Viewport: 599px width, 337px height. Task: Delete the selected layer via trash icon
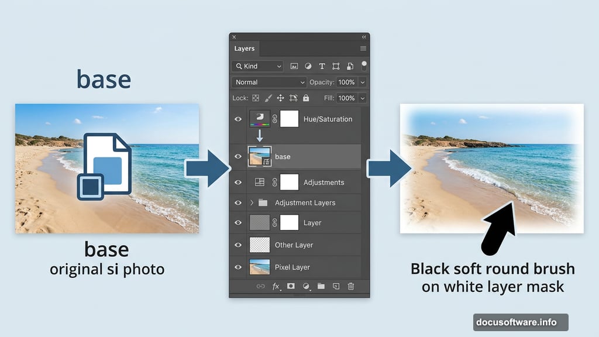(350, 287)
